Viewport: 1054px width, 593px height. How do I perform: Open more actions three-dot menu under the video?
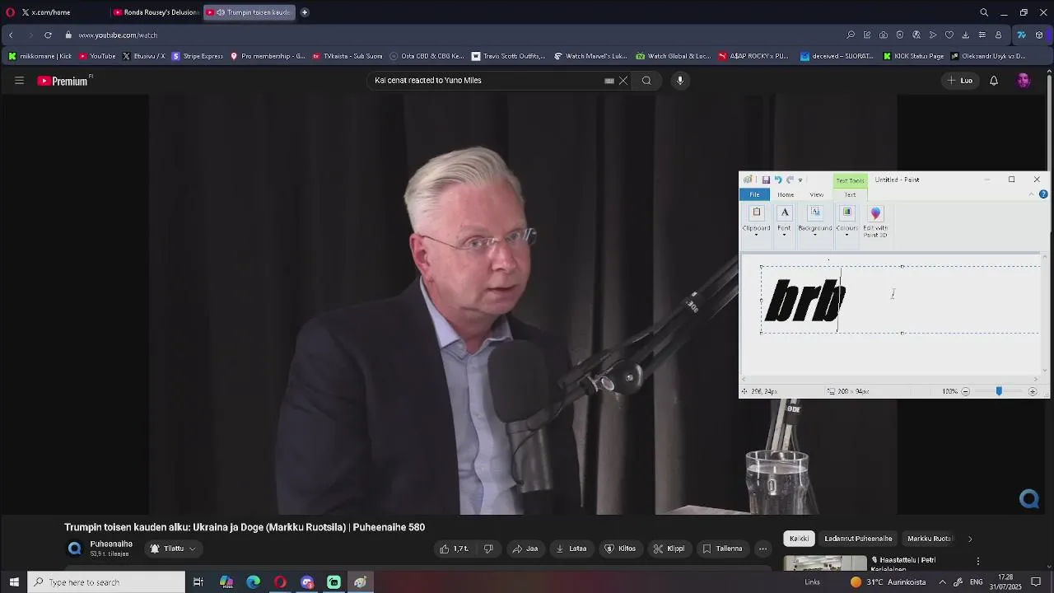tap(763, 549)
